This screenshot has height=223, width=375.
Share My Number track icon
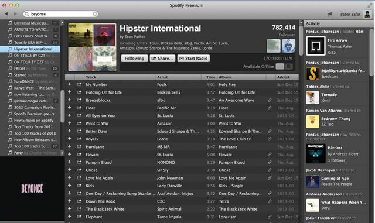point(79,84)
